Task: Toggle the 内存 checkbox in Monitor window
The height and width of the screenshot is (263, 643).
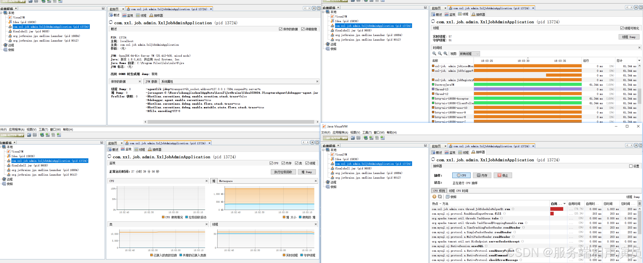Action: (283, 163)
